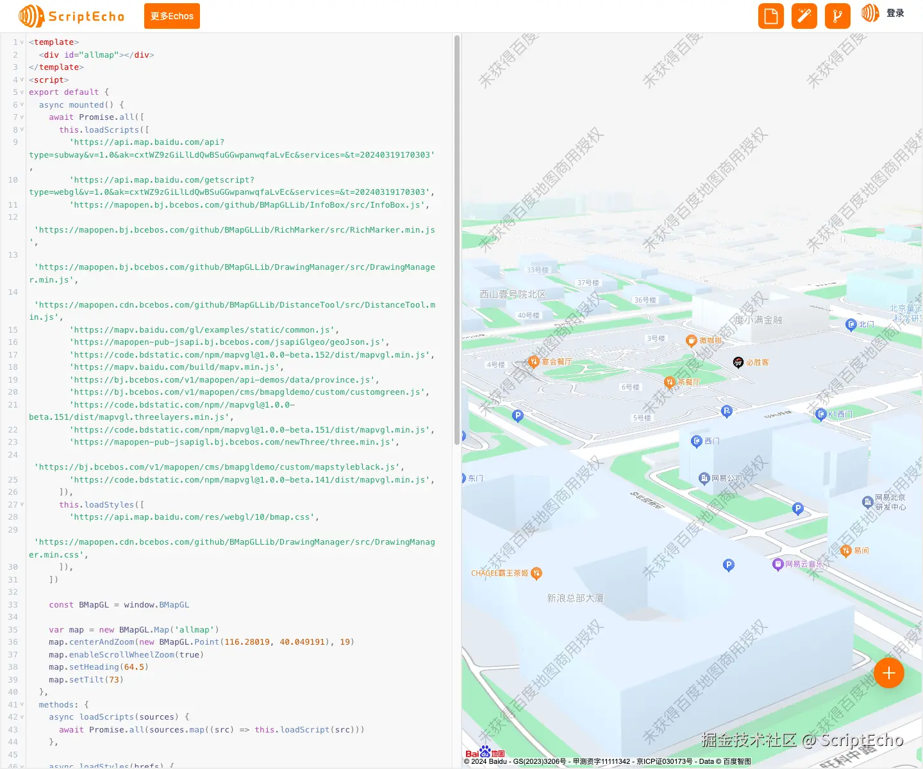Click the 西门 gate marker icon
923x769 pixels.
(x=697, y=441)
